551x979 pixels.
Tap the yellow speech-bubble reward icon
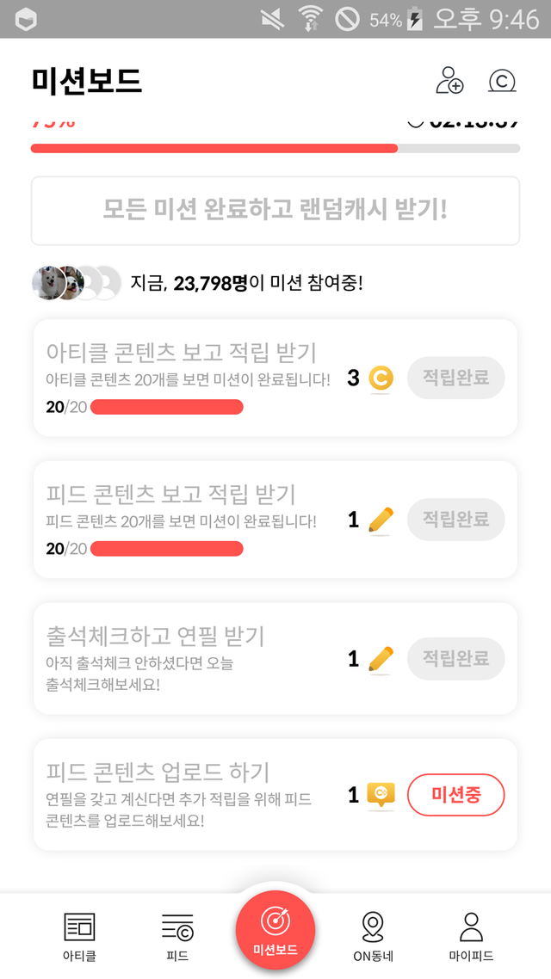(x=381, y=796)
